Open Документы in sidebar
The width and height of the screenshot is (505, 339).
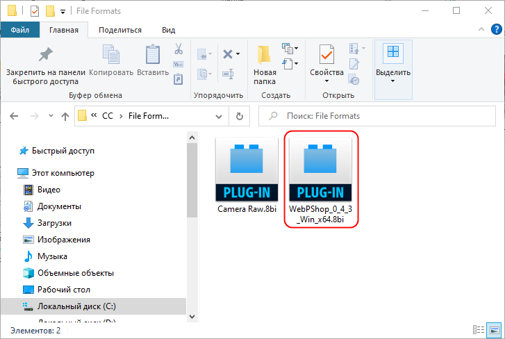[59, 206]
